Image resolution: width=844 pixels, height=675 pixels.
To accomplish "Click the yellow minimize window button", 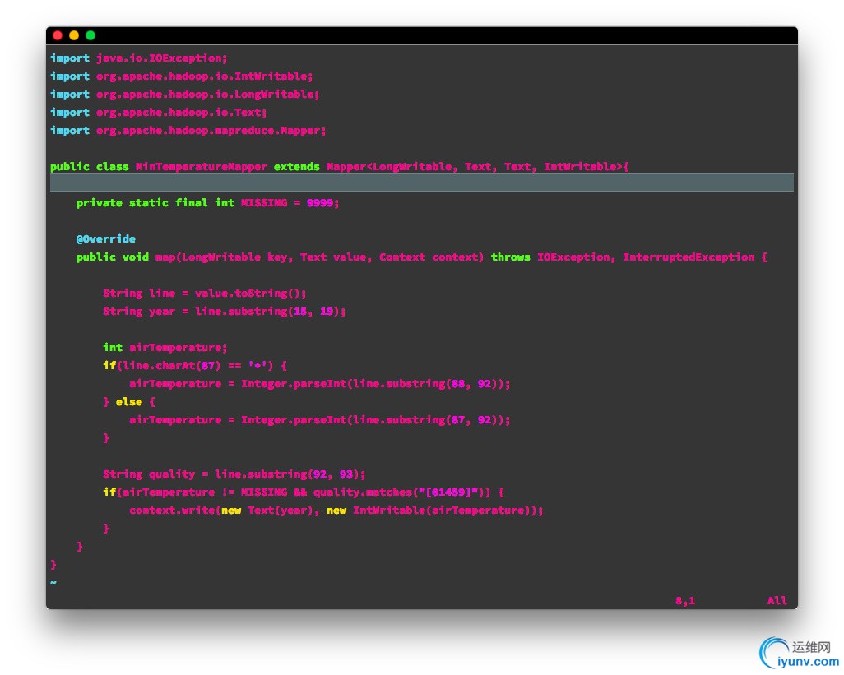I will [x=74, y=35].
